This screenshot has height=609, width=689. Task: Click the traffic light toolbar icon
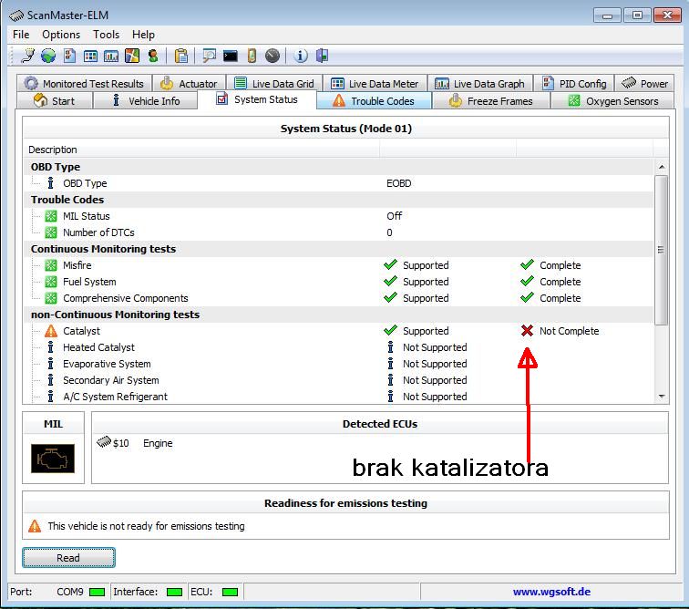[x=152, y=56]
